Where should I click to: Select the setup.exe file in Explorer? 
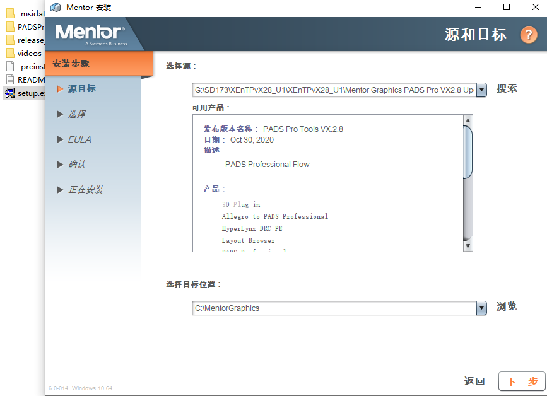[x=25, y=93]
